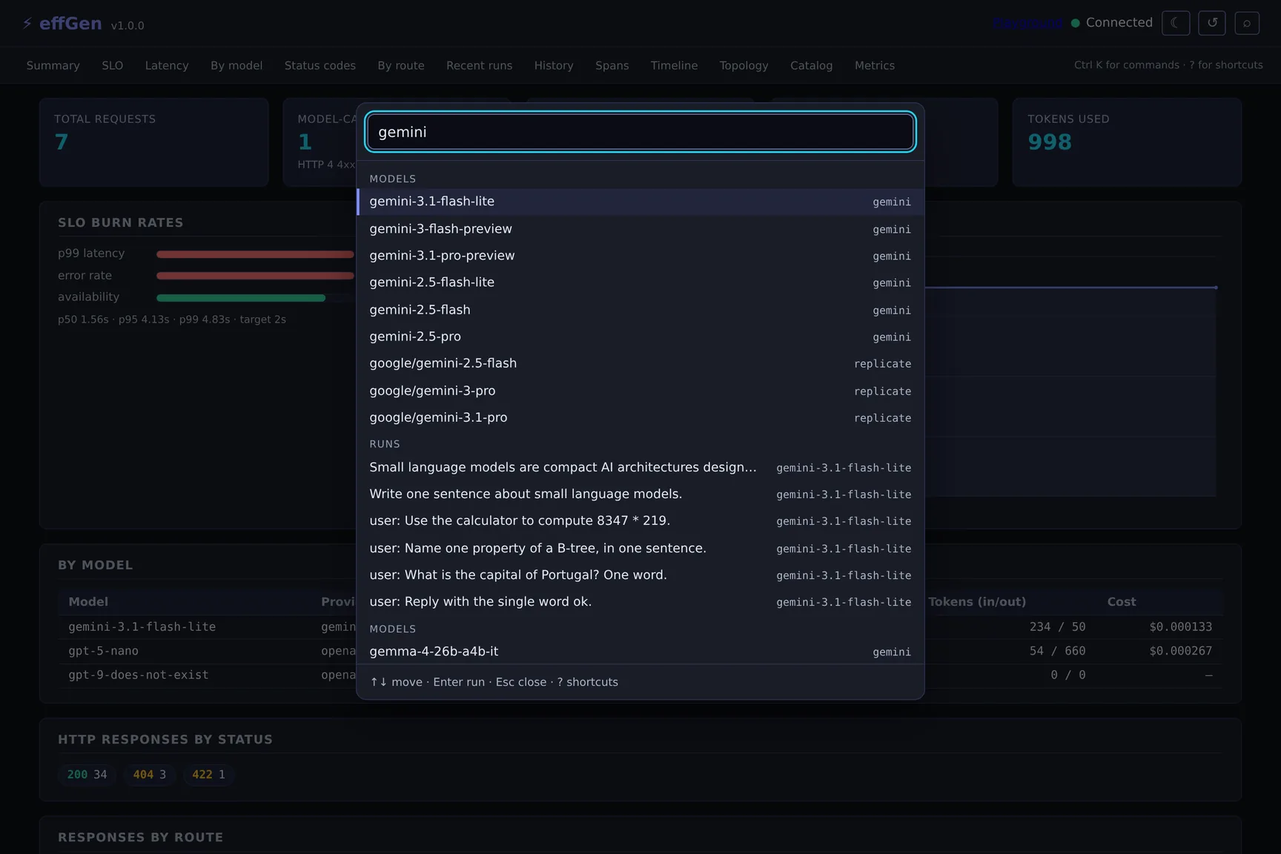Image resolution: width=1281 pixels, height=854 pixels.
Task: Click the Tokens (in/out) column header
Action: click(x=977, y=602)
